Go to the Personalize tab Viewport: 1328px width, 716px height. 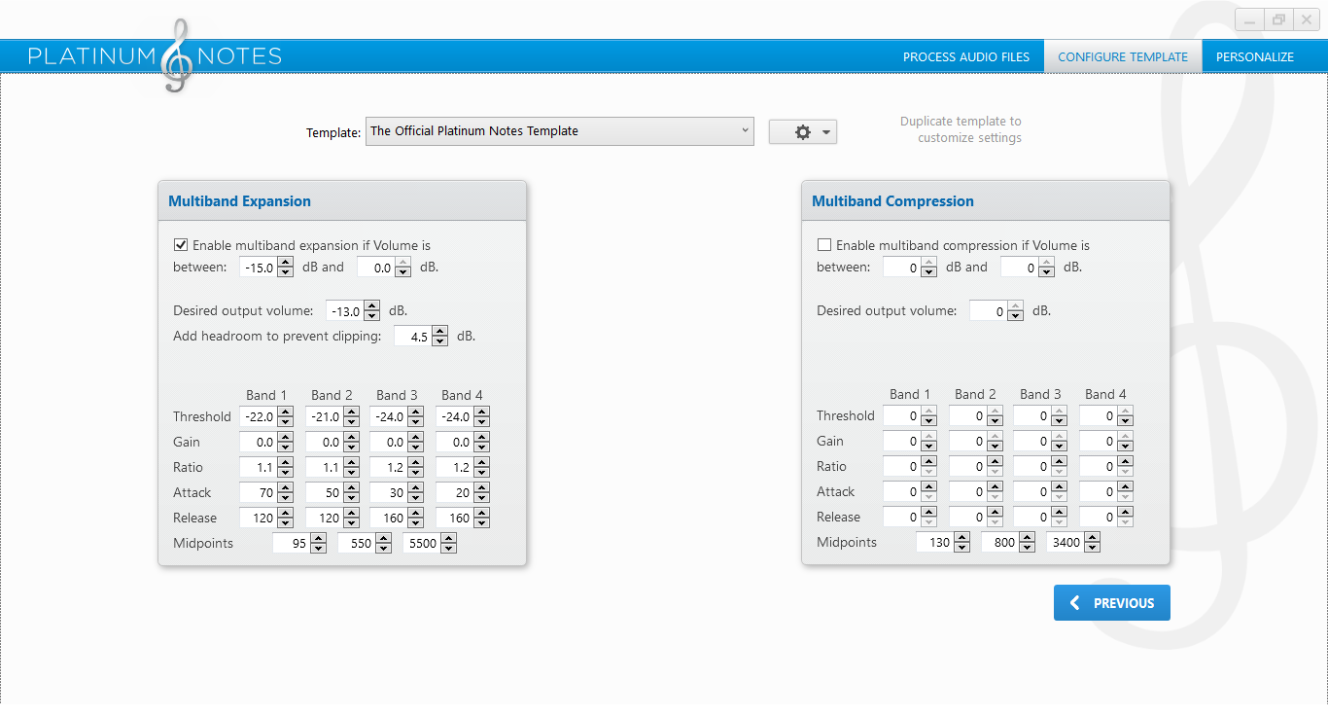click(1255, 56)
